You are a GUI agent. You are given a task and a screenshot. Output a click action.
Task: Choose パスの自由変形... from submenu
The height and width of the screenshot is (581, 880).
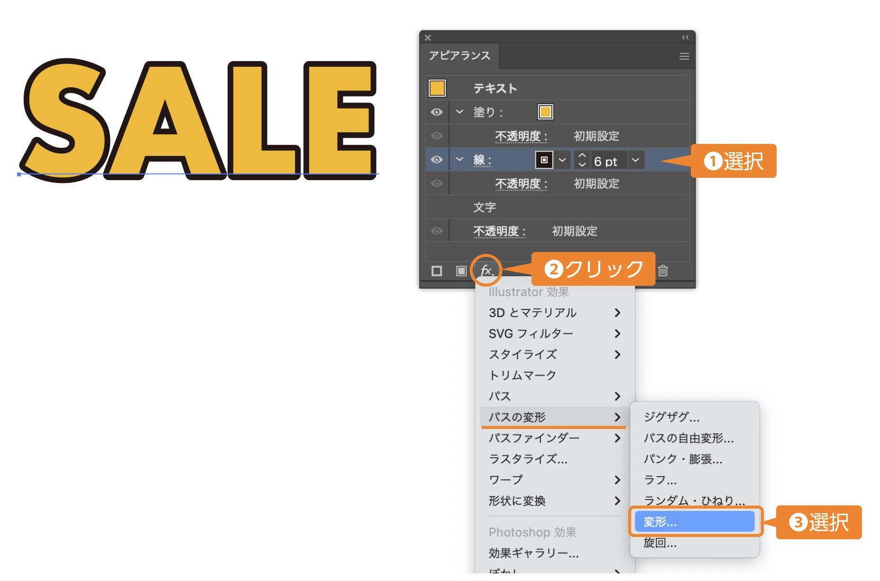point(695,438)
